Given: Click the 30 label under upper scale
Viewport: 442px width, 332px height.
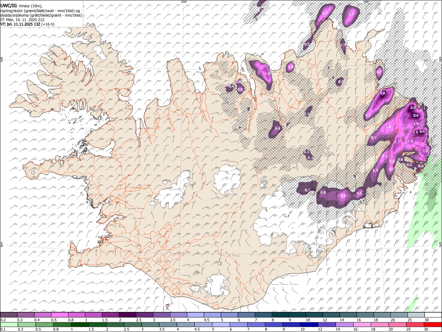Looking at the screenshot, I should [426, 320].
